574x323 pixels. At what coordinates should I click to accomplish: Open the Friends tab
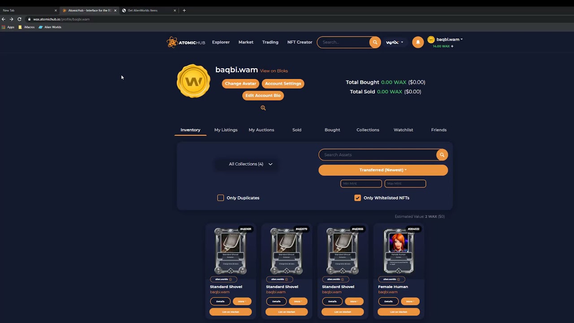[x=439, y=130]
